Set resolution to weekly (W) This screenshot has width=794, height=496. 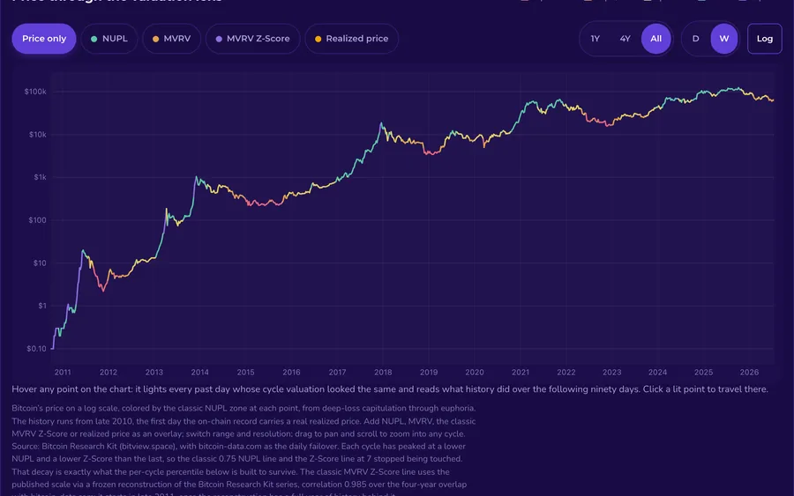[x=724, y=39]
